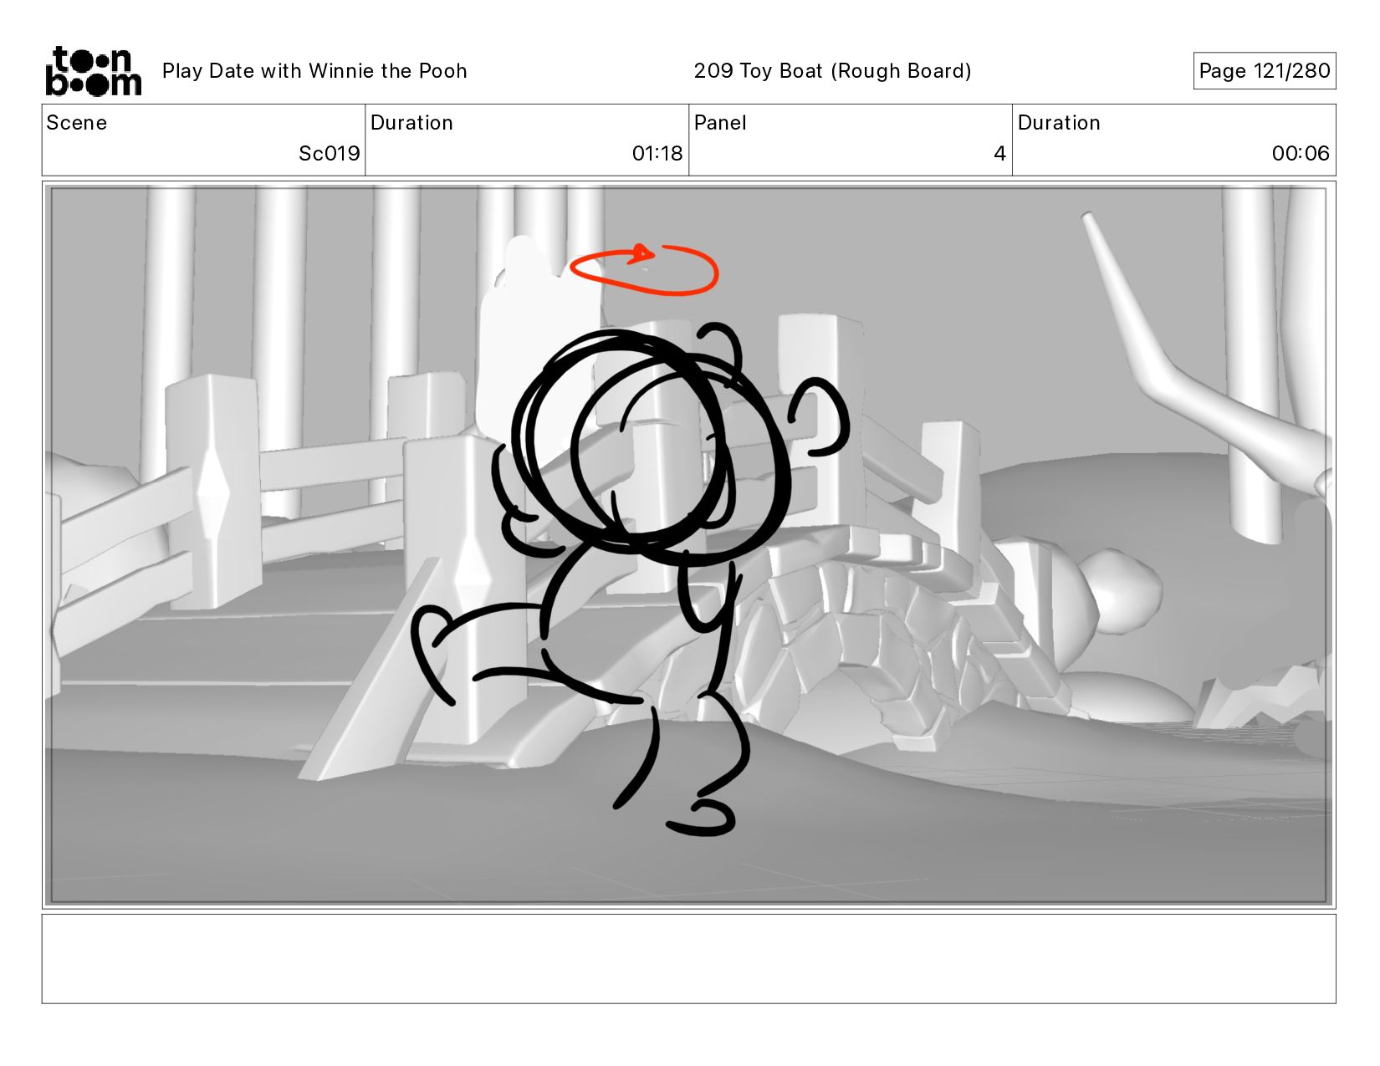Select the scene duration "01:18"
The width and height of the screenshot is (1380, 1066).
(x=657, y=154)
